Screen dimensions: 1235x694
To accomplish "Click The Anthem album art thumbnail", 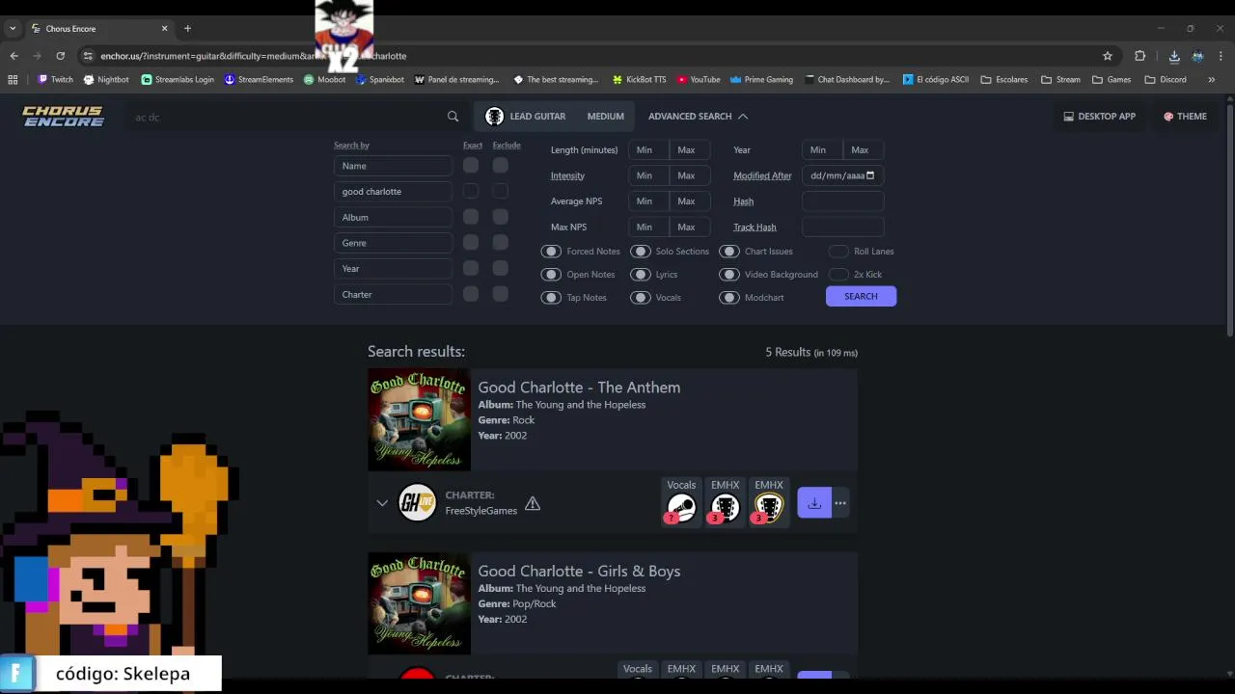I will pos(419,419).
